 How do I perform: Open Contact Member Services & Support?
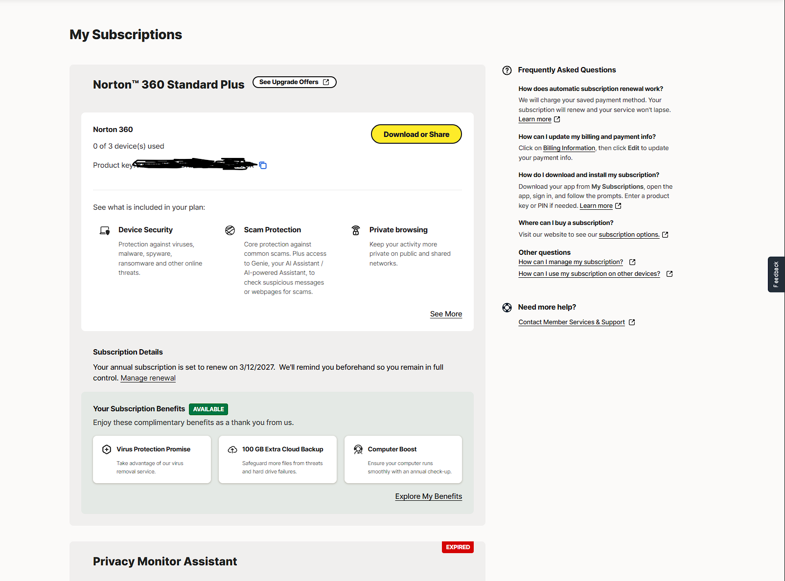pyautogui.click(x=572, y=322)
